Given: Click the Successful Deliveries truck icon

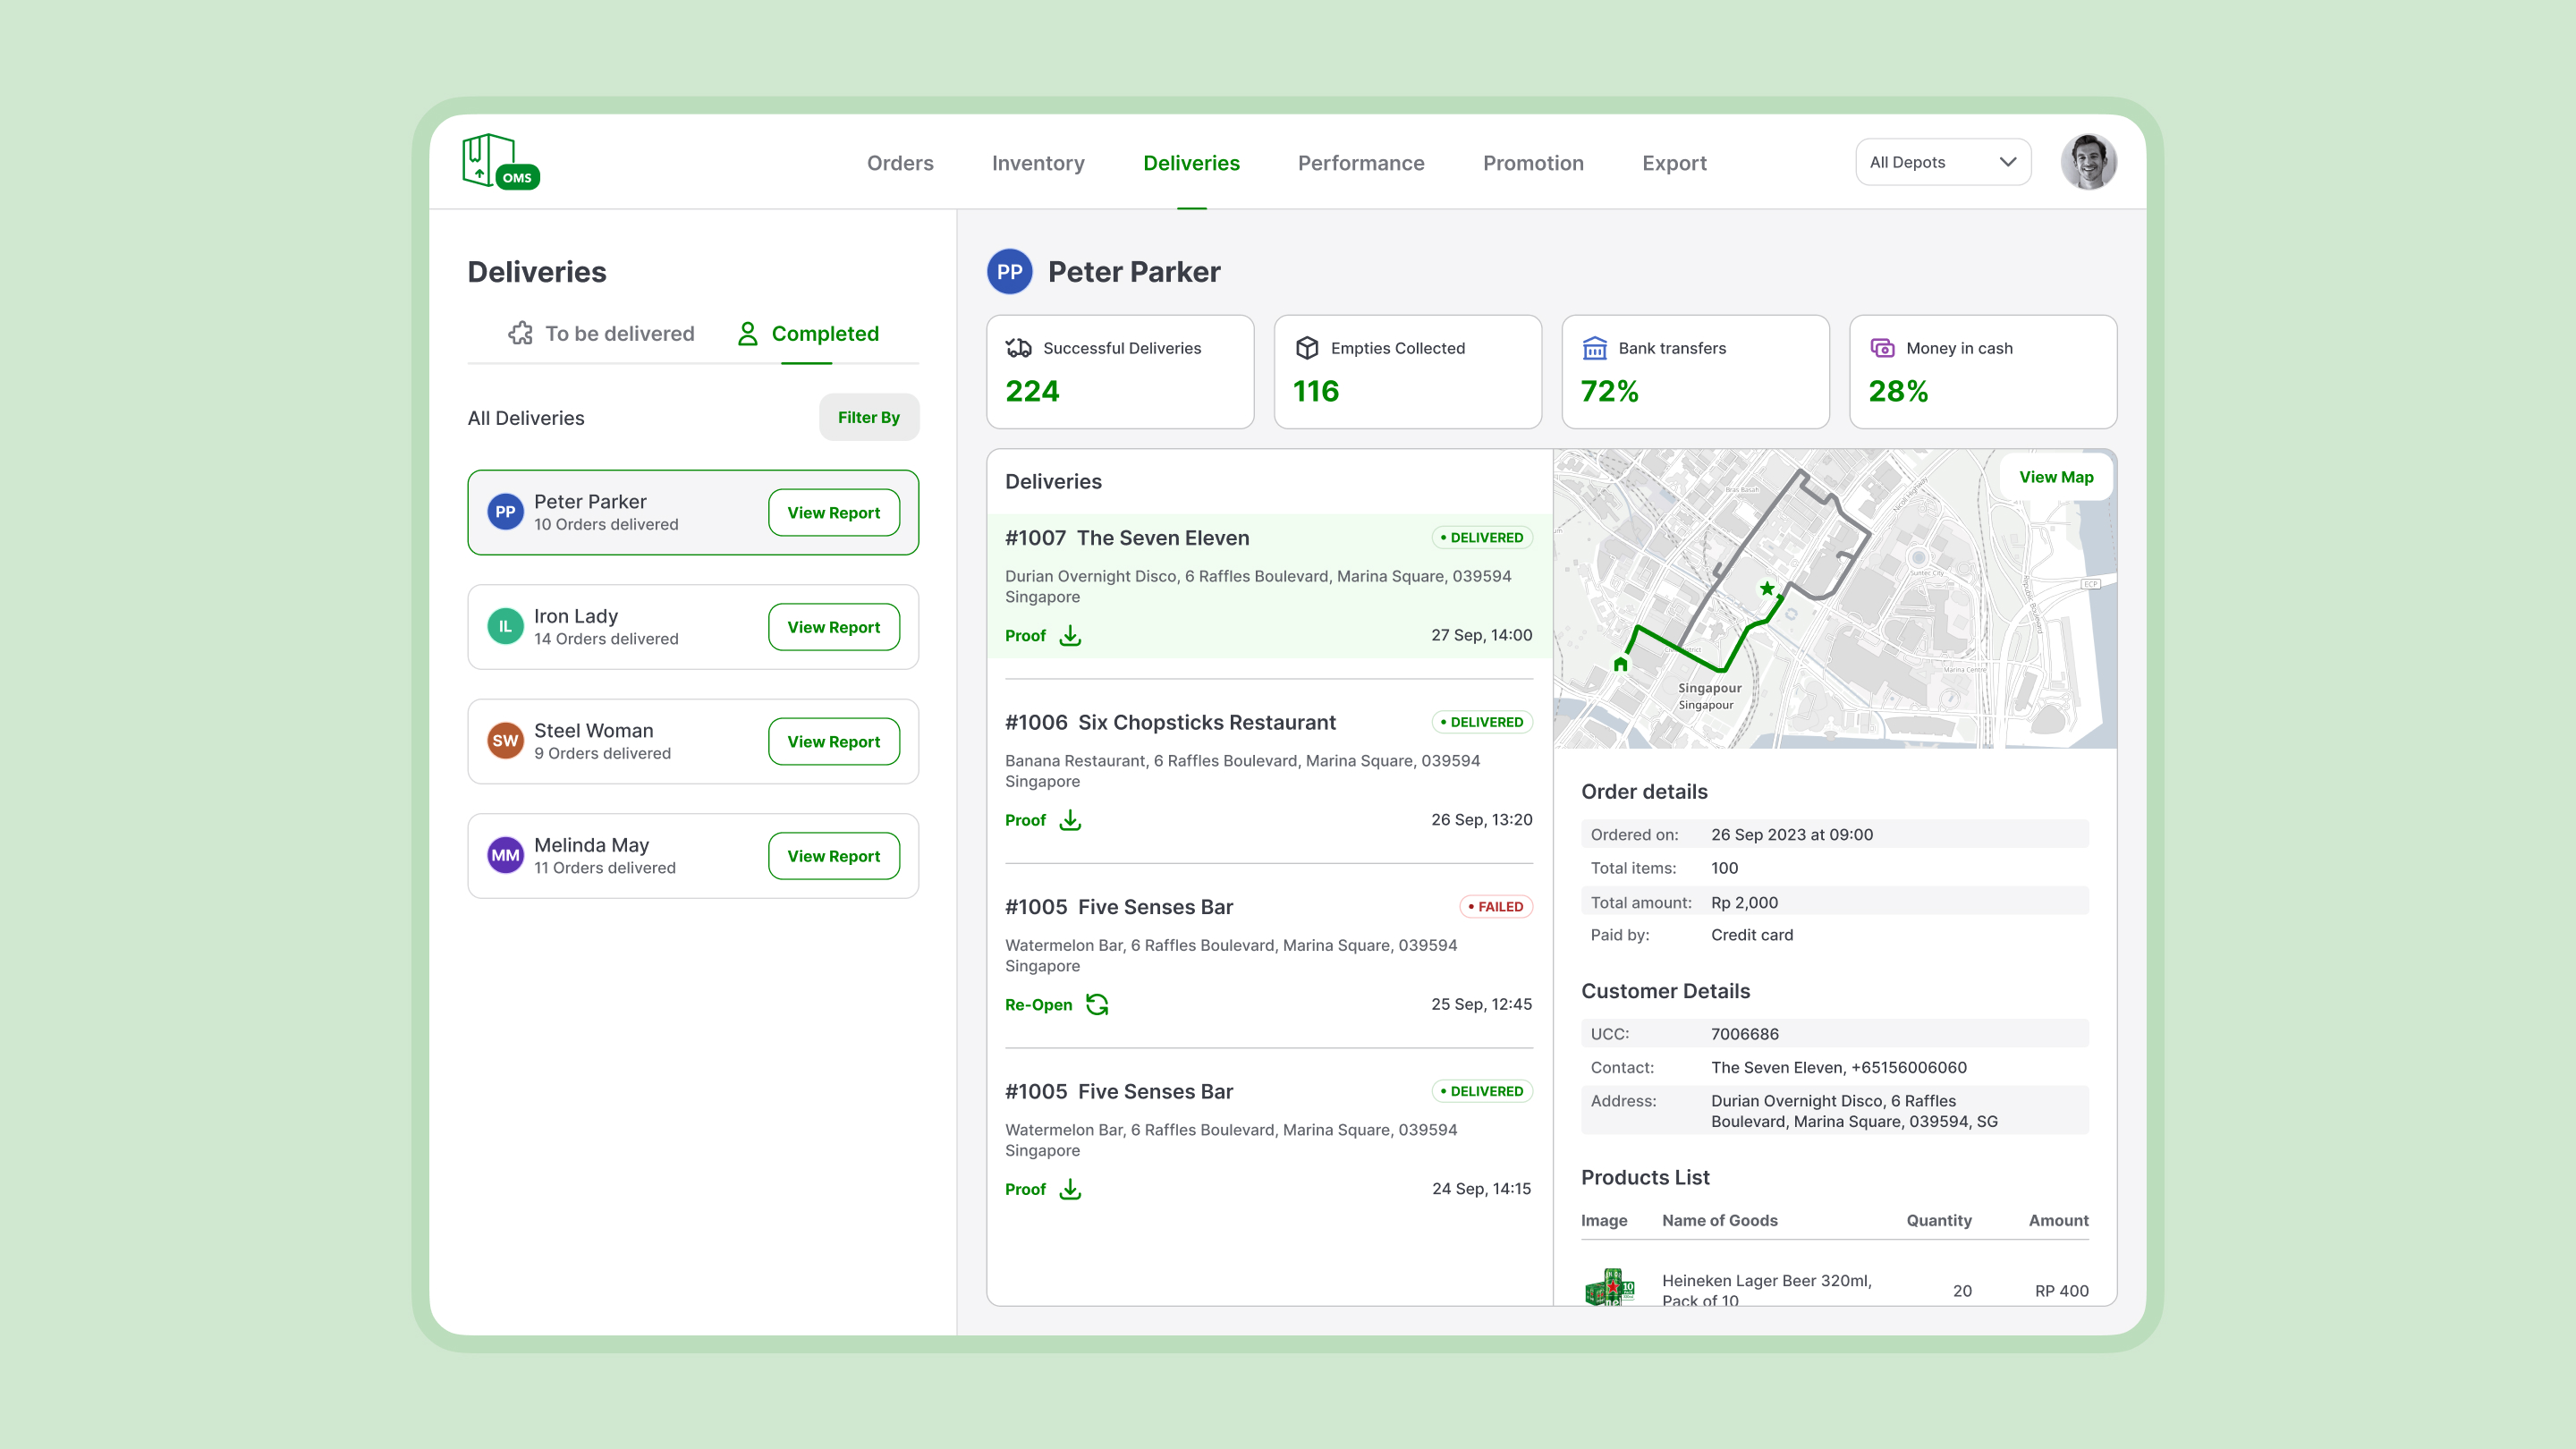Looking at the screenshot, I should 1018,348.
